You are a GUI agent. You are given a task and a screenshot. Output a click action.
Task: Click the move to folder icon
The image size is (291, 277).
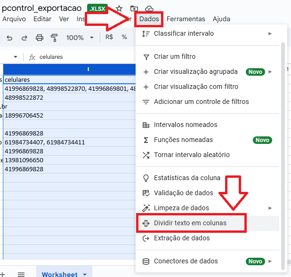coord(134,8)
